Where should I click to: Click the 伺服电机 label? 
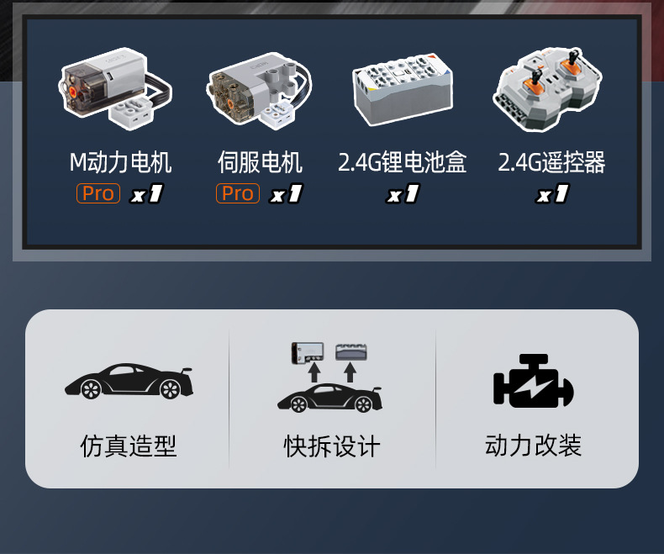coord(260,162)
